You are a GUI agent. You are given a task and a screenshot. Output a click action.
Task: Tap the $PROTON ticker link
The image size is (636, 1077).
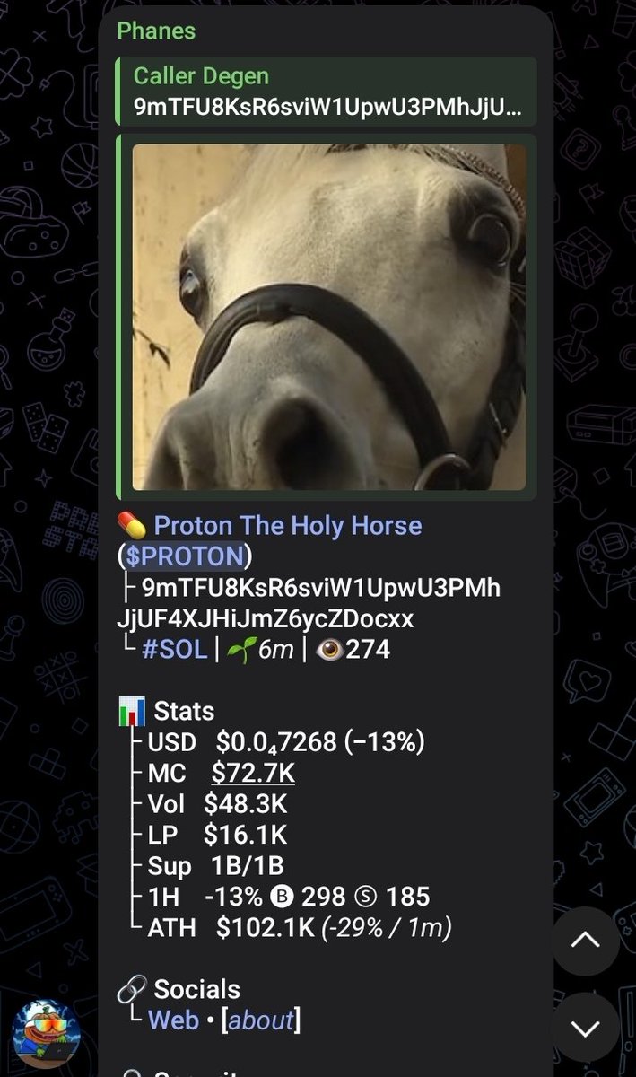coord(185,556)
